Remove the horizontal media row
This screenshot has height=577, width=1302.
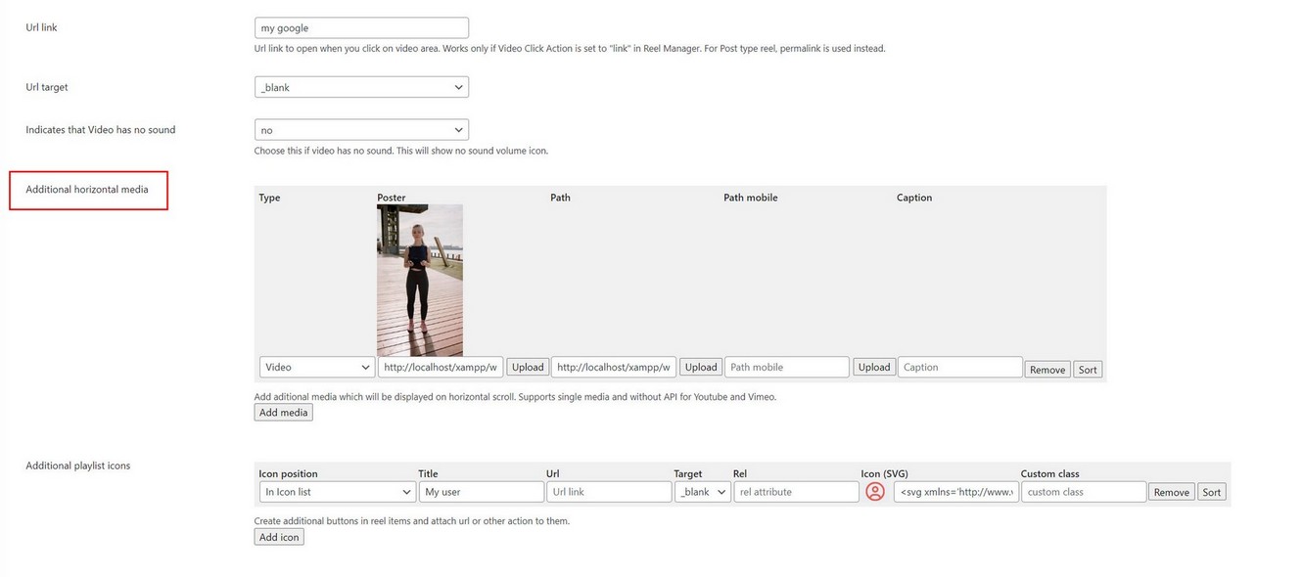(x=1046, y=370)
